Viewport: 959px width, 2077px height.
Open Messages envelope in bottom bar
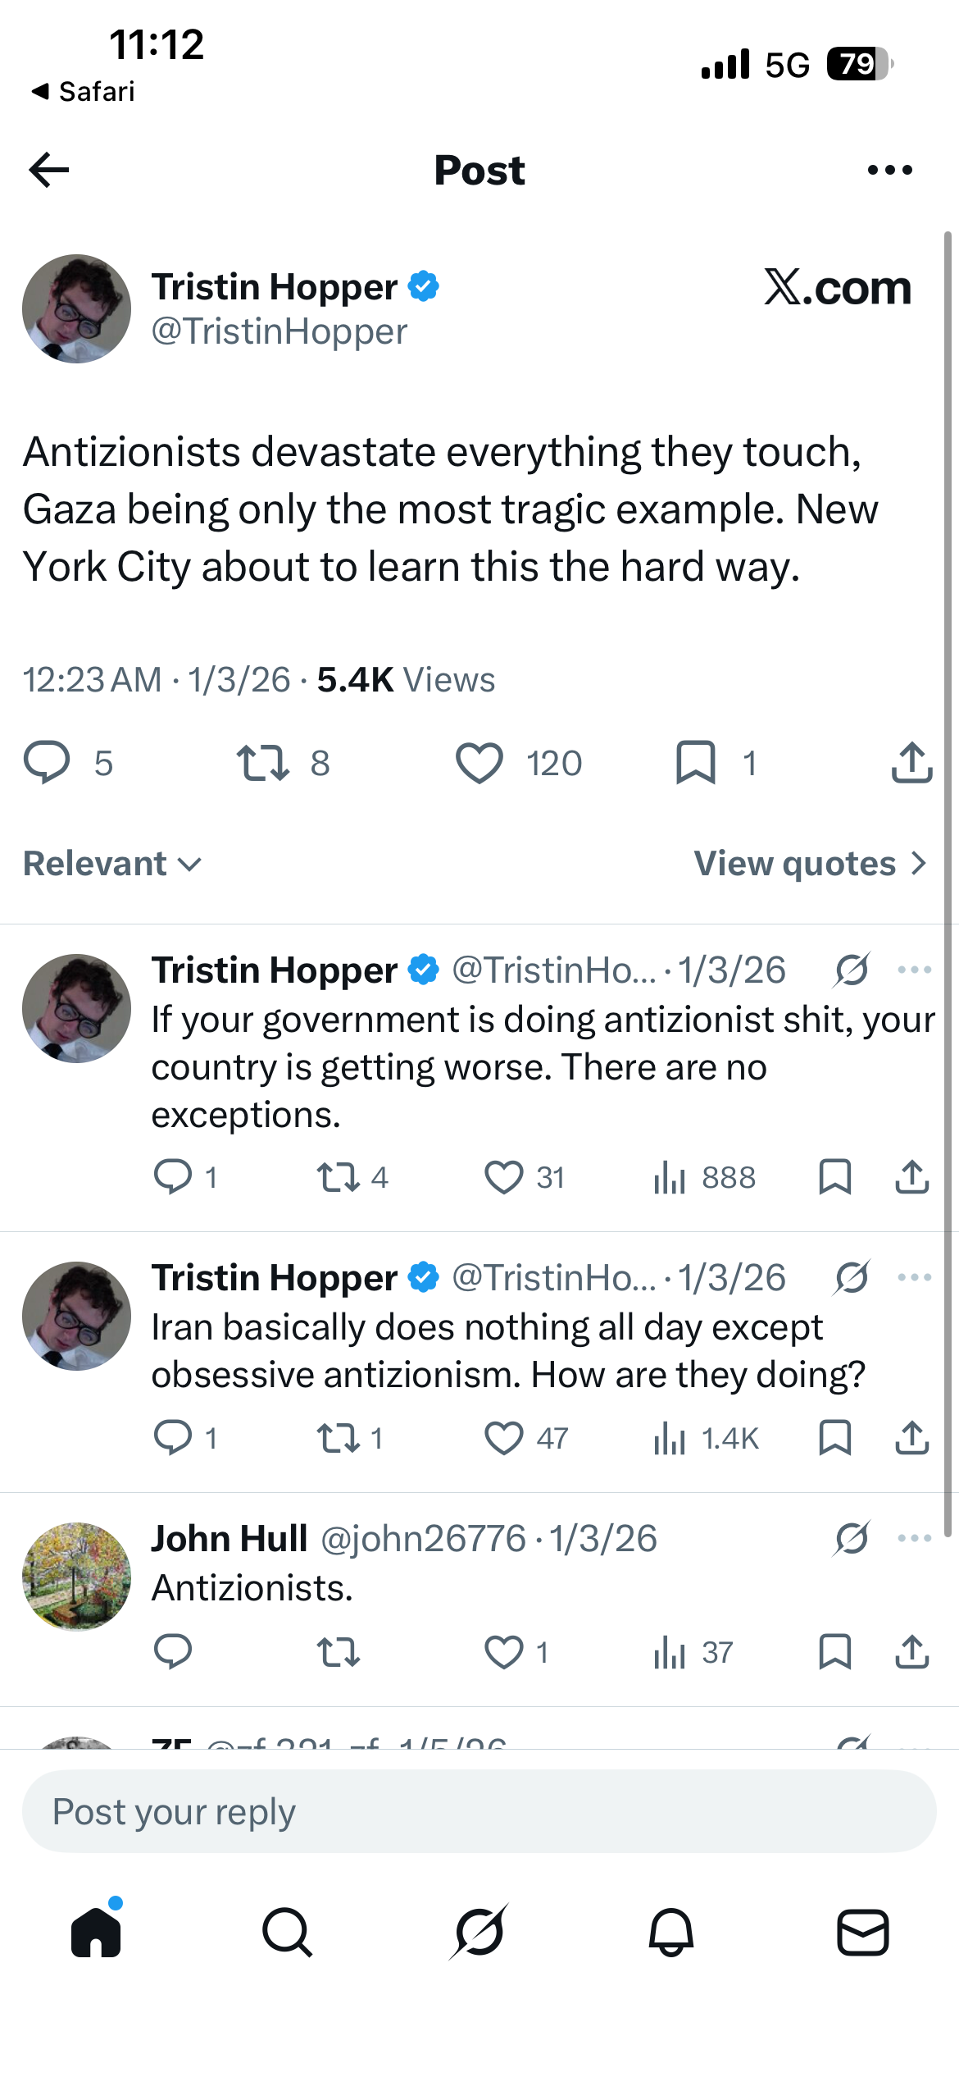coord(862,1932)
